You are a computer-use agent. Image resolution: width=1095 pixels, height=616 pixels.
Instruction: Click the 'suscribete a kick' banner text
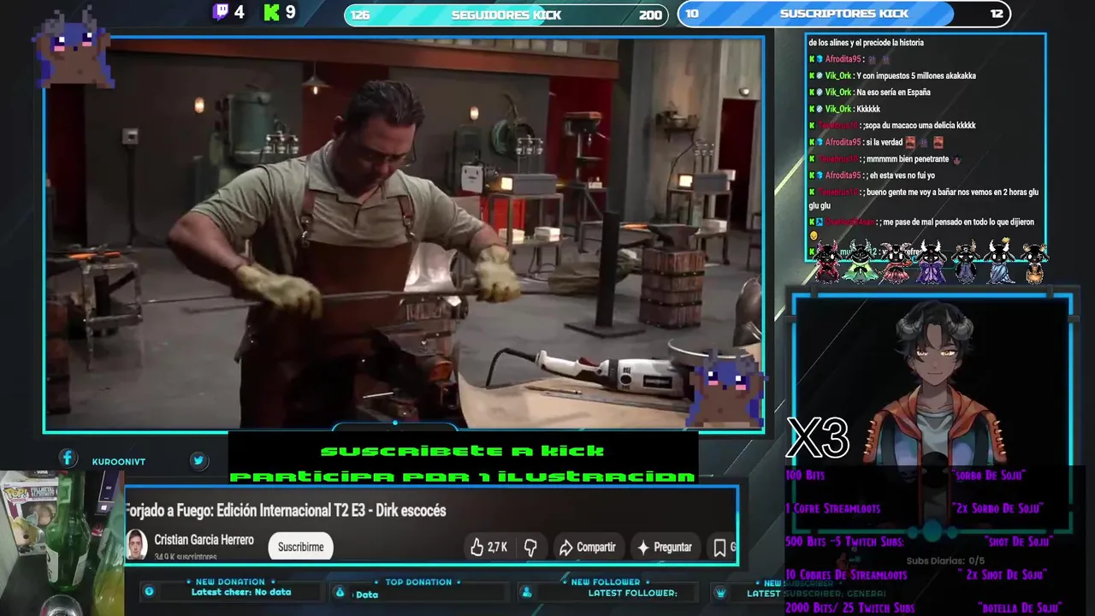click(462, 451)
